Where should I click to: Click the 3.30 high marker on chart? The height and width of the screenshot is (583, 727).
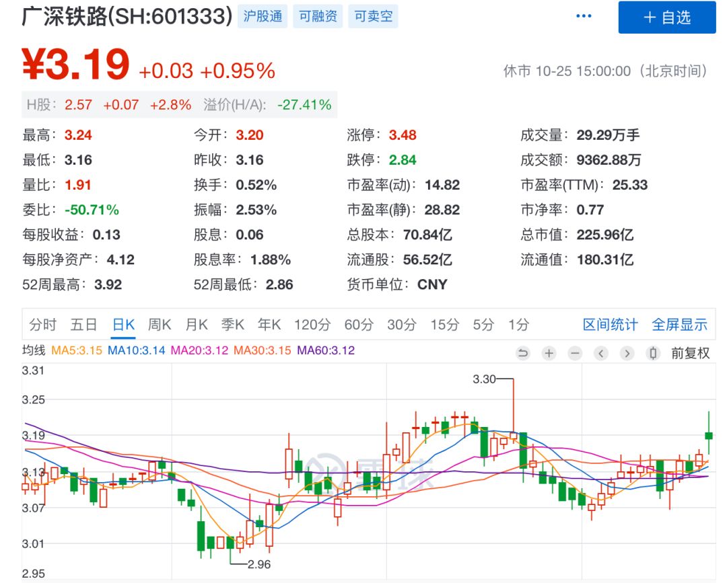(x=484, y=379)
